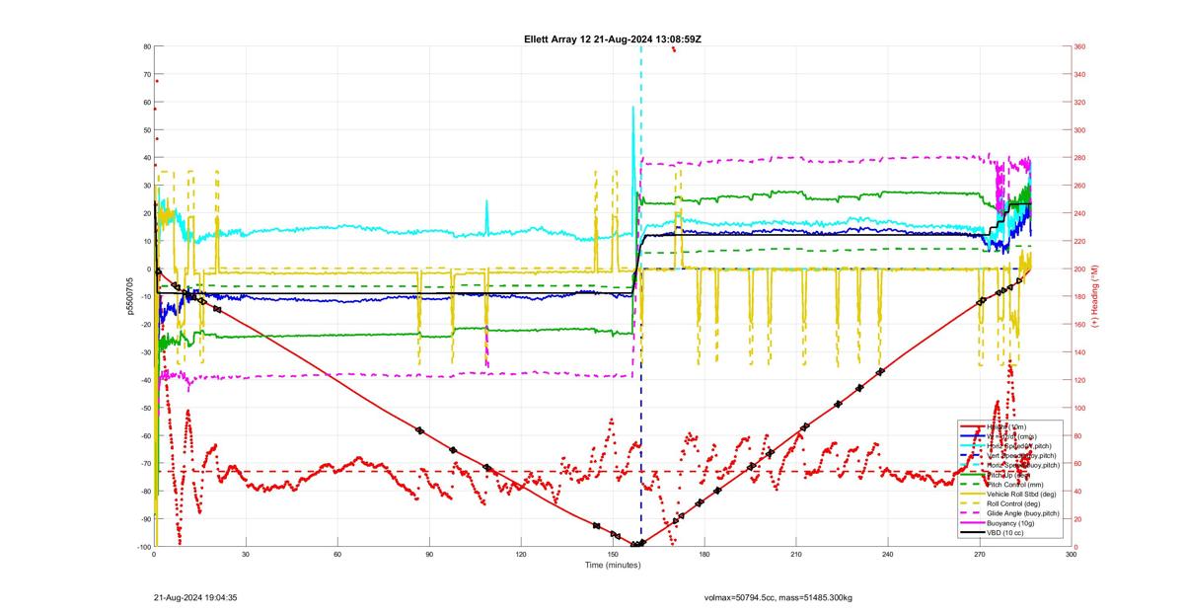Select the "Pitch Up (deg)" legend entry

[x=1009, y=475]
